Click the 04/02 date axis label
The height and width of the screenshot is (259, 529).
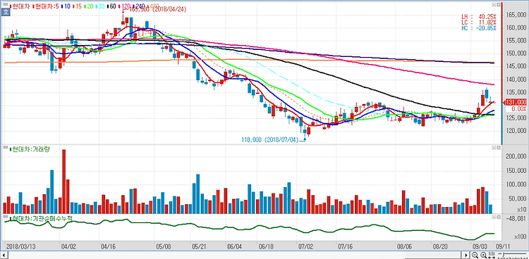pyautogui.click(x=68, y=246)
